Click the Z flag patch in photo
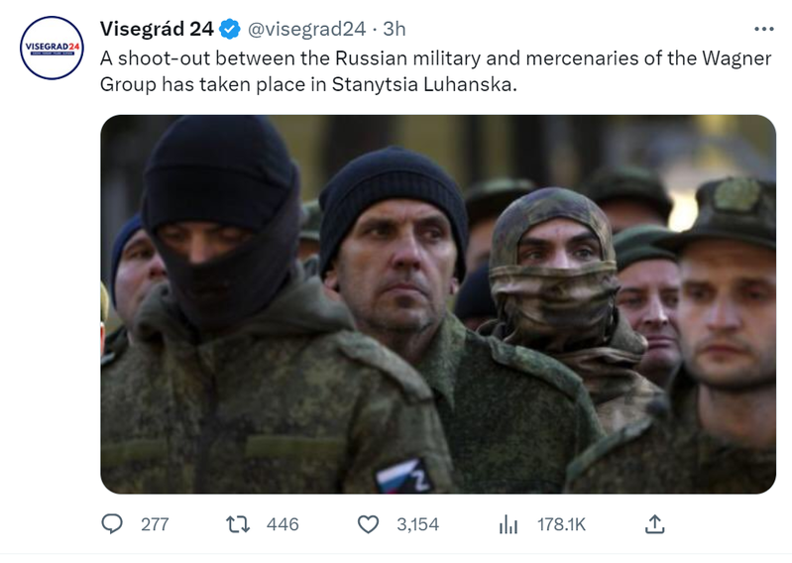The width and height of the screenshot is (792, 563). tap(404, 477)
